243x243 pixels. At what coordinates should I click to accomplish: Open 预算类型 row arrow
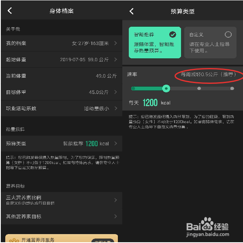point(115,143)
